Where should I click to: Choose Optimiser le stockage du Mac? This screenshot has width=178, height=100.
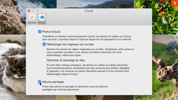[x=44, y=60]
